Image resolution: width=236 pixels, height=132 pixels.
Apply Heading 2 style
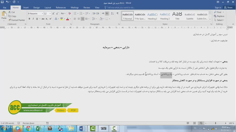click(x=165, y=16)
